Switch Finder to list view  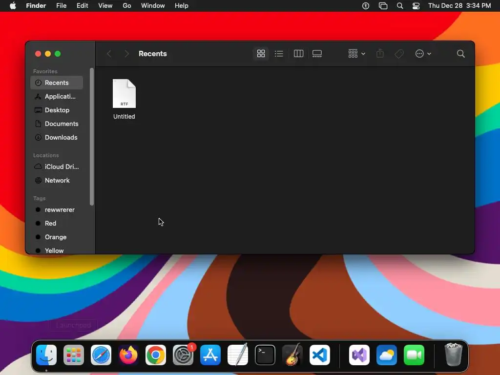point(279,54)
